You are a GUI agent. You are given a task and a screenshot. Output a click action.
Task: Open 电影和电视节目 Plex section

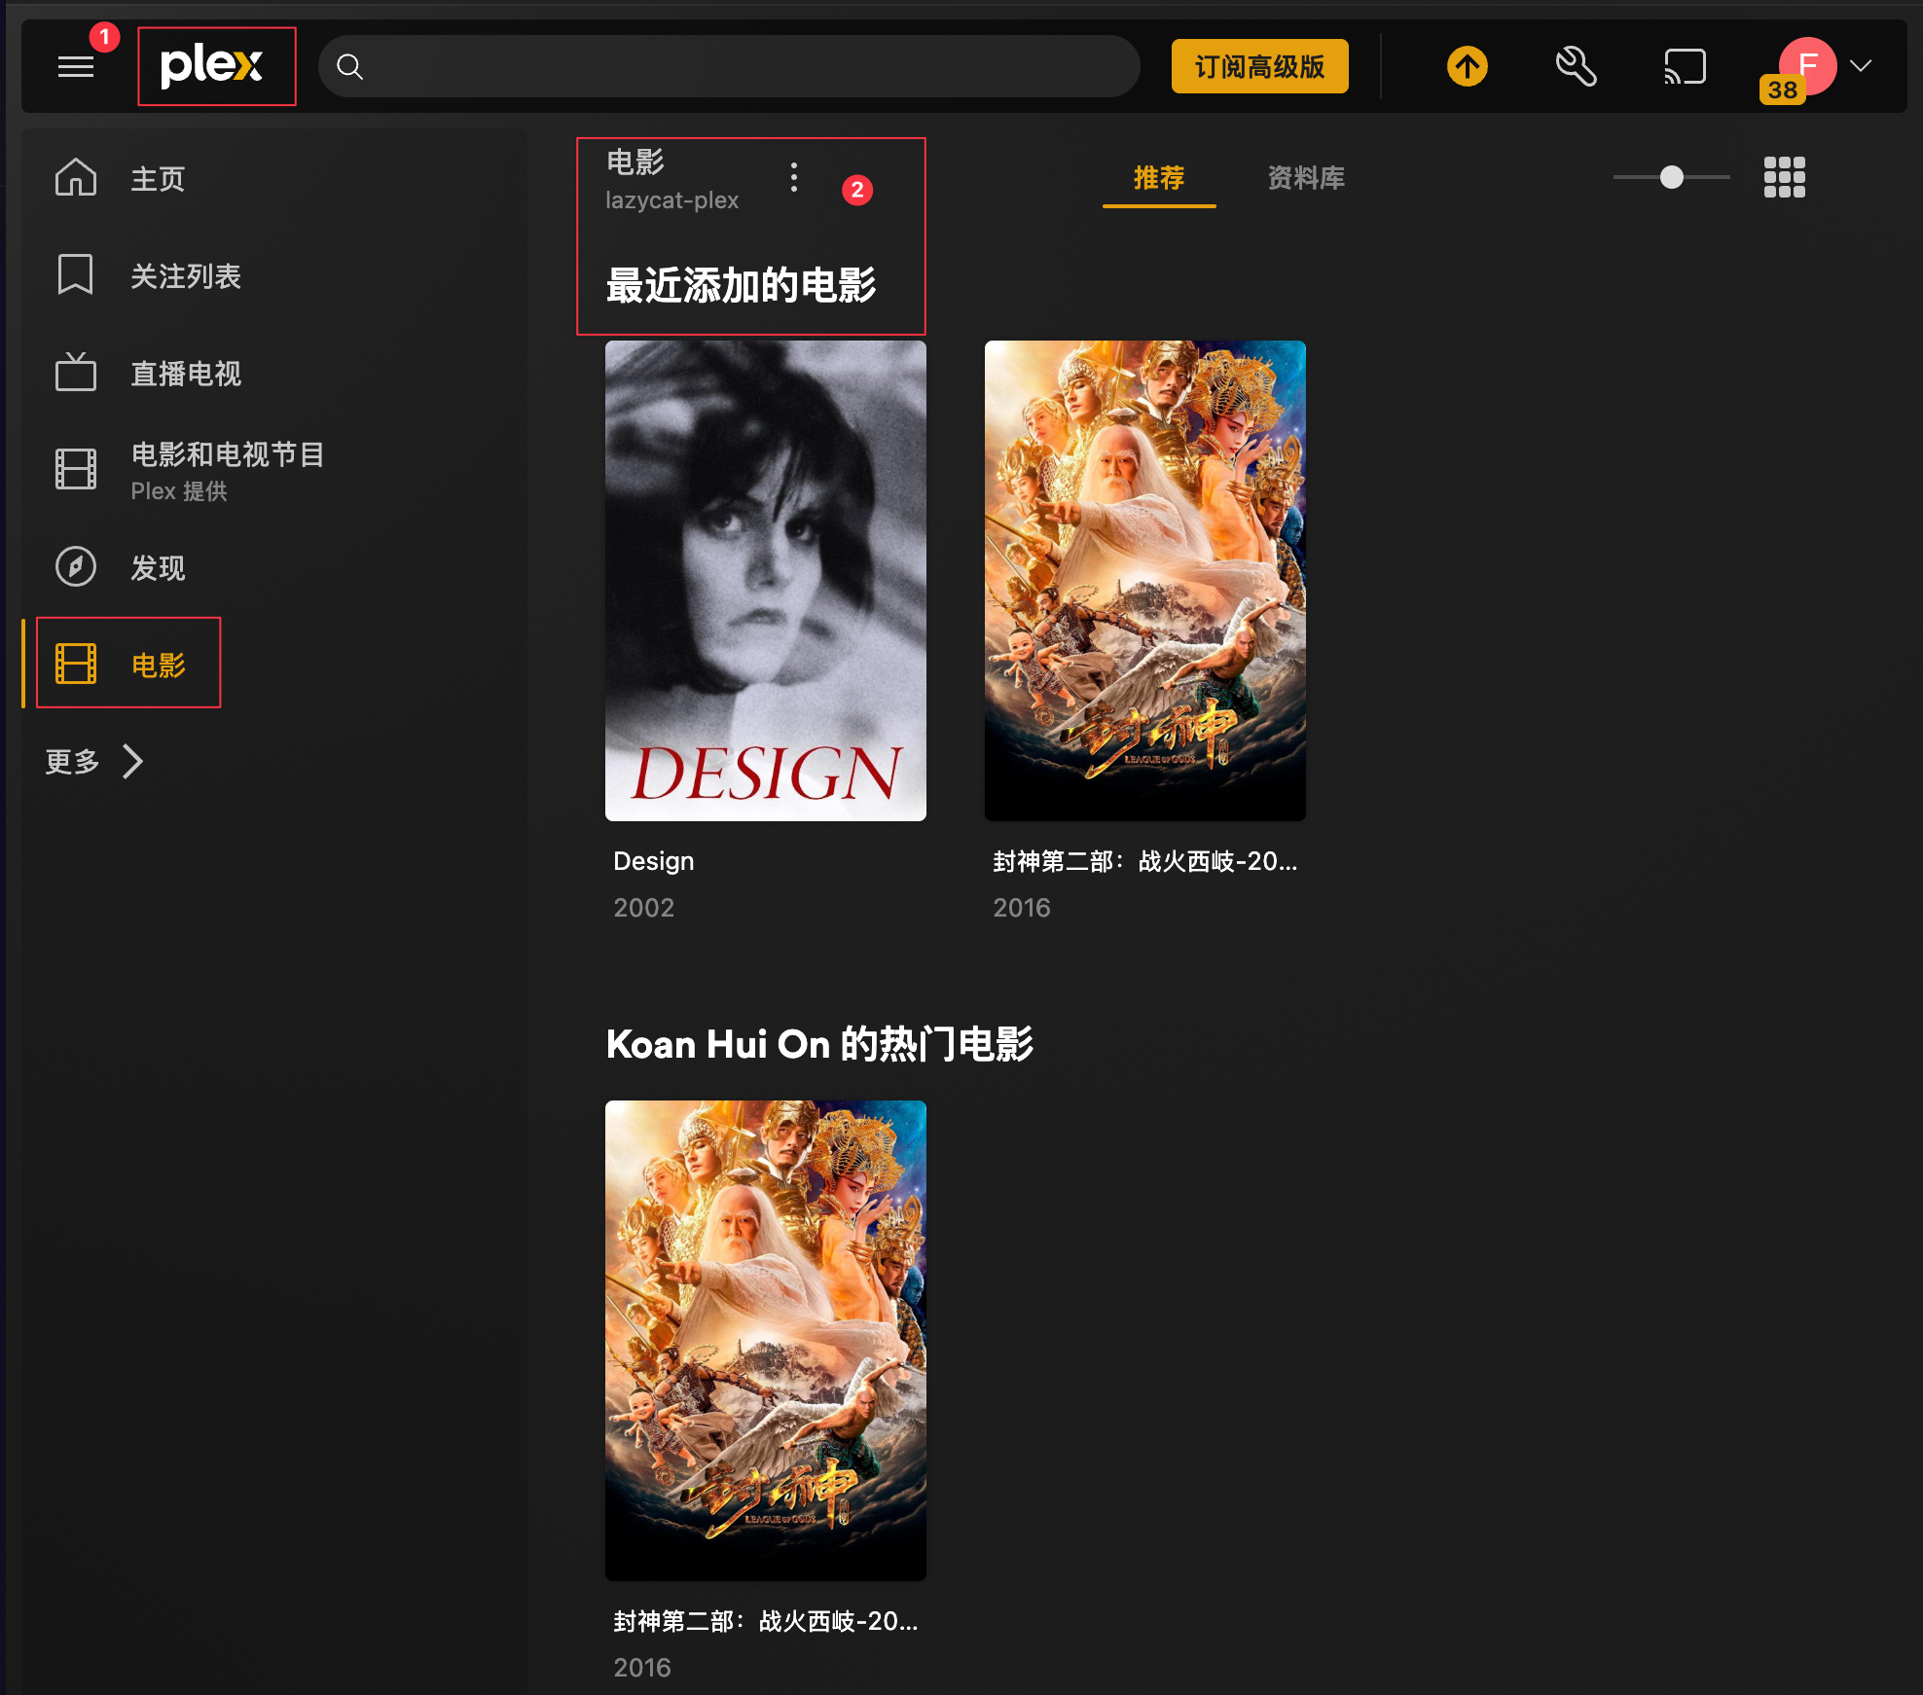228,470
